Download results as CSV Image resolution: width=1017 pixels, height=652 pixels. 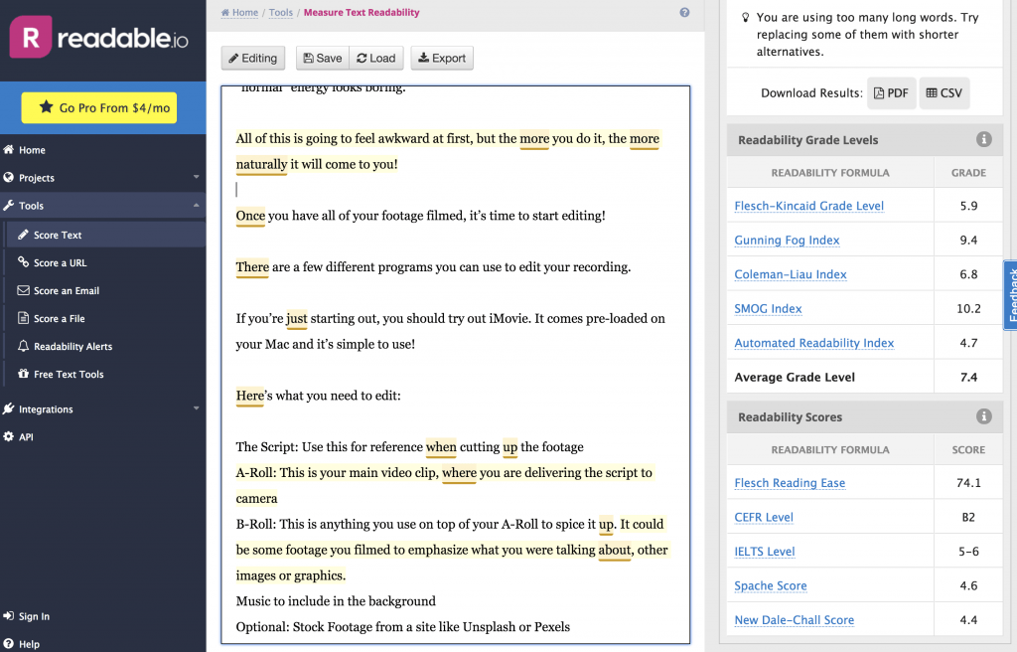944,92
